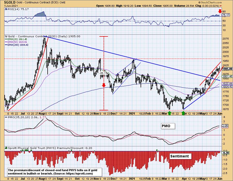Click the EMA(200) 1804.43 legend entry
The height and width of the screenshot is (181, 233).
[x=18, y=45]
